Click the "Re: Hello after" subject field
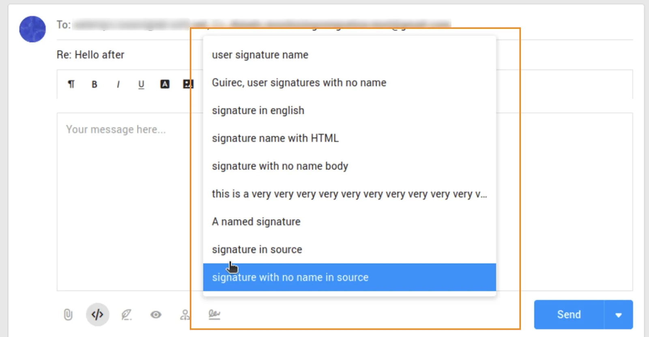 pos(90,55)
